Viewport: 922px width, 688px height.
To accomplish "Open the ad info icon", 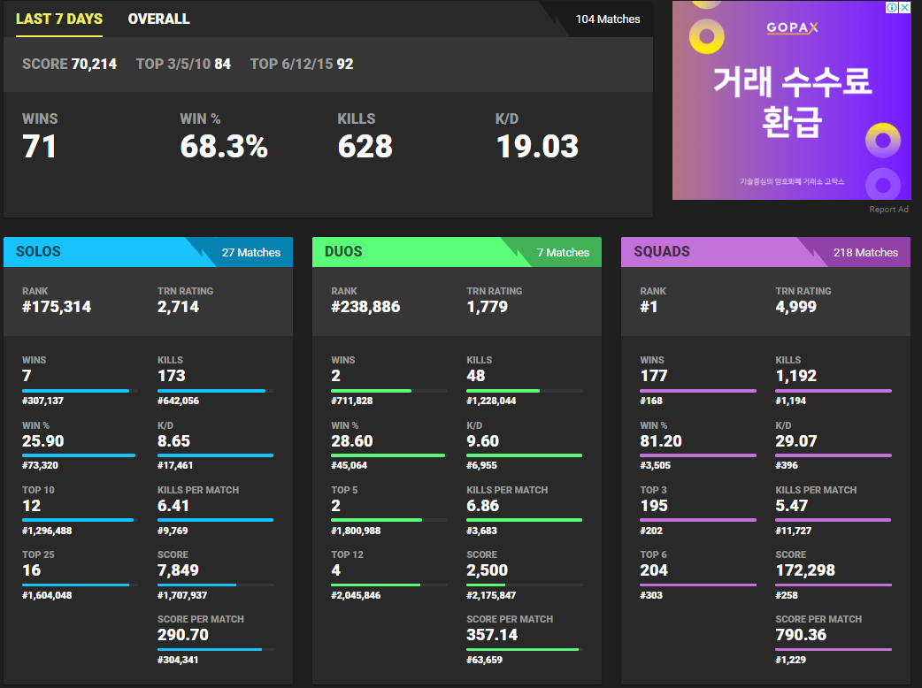I will click(892, 7).
